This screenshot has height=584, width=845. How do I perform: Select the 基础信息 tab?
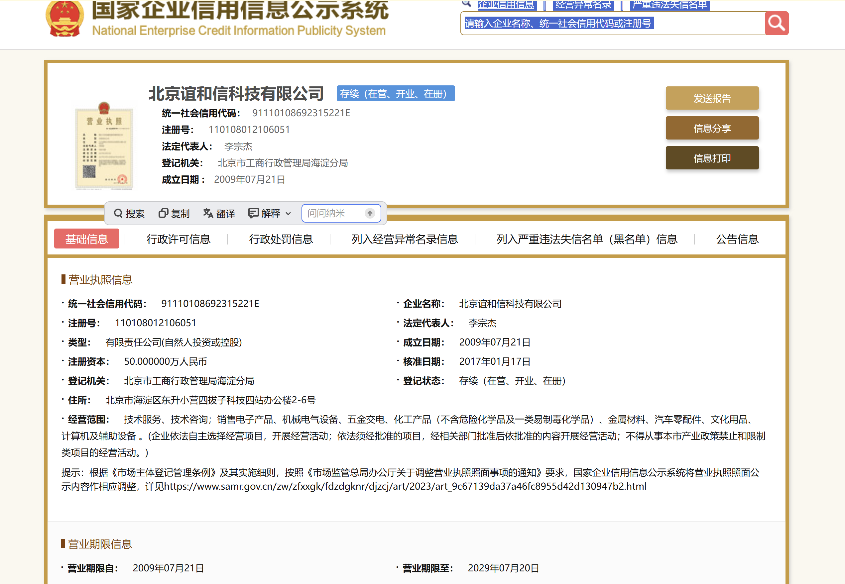point(86,239)
